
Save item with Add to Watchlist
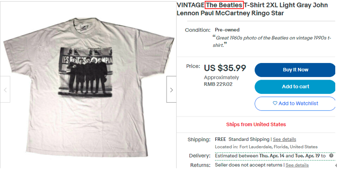coord(295,103)
